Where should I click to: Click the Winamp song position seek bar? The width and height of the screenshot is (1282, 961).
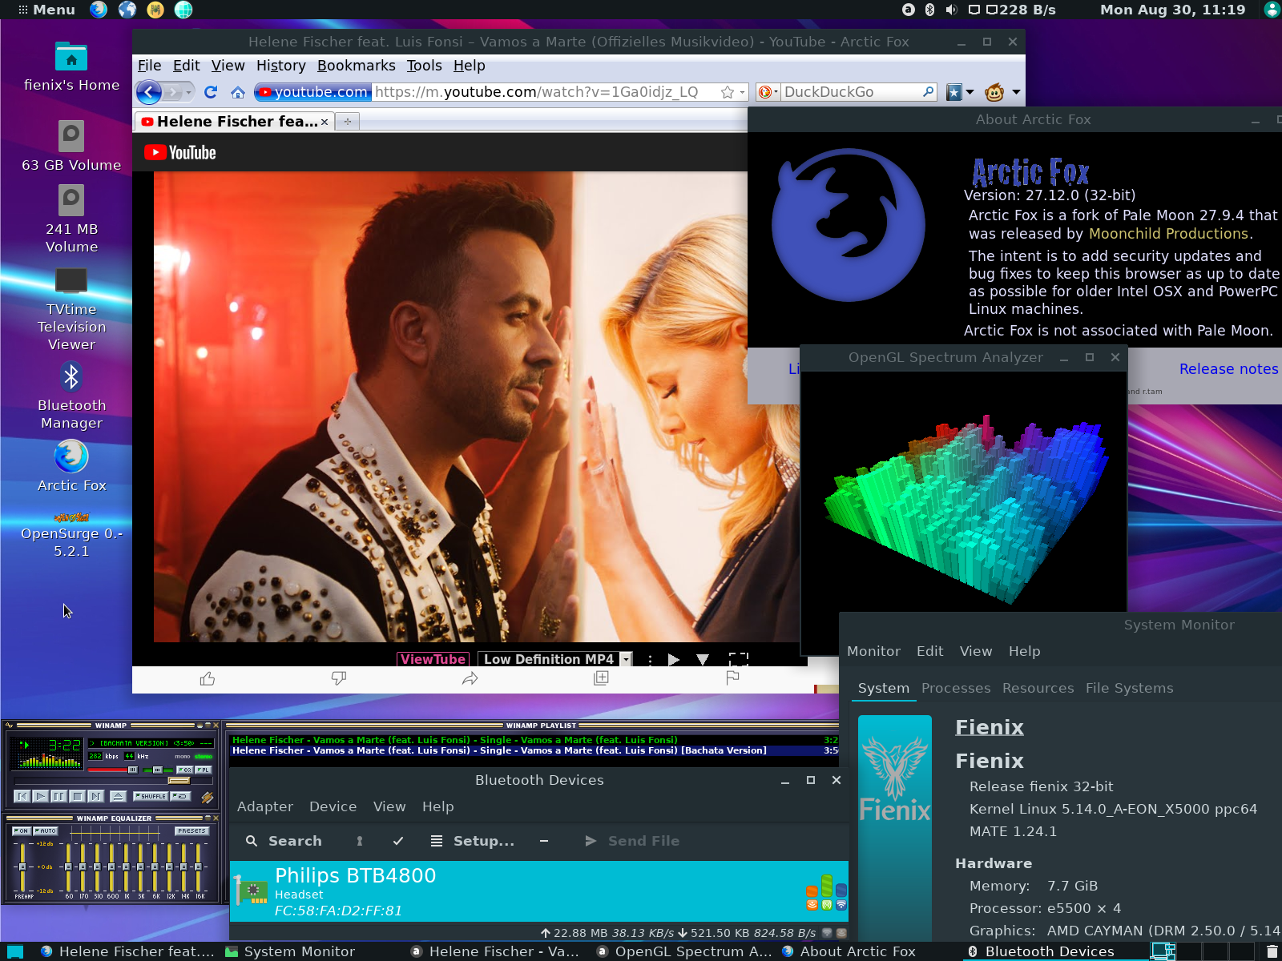tap(112, 781)
